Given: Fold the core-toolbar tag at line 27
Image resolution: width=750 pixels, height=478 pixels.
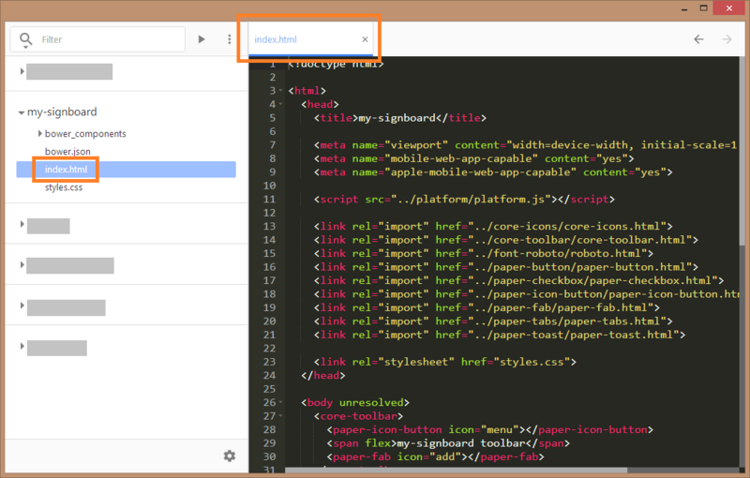Looking at the screenshot, I should [x=281, y=416].
